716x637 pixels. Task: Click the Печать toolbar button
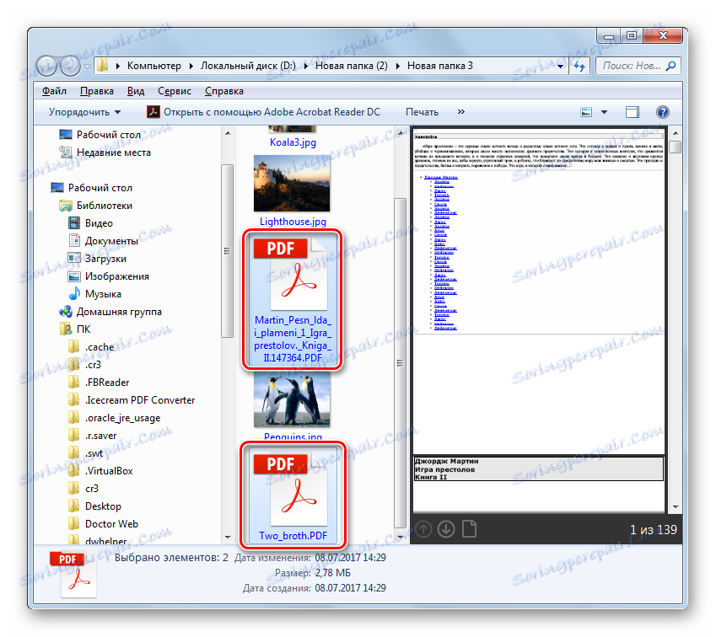[x=422, y=112]
